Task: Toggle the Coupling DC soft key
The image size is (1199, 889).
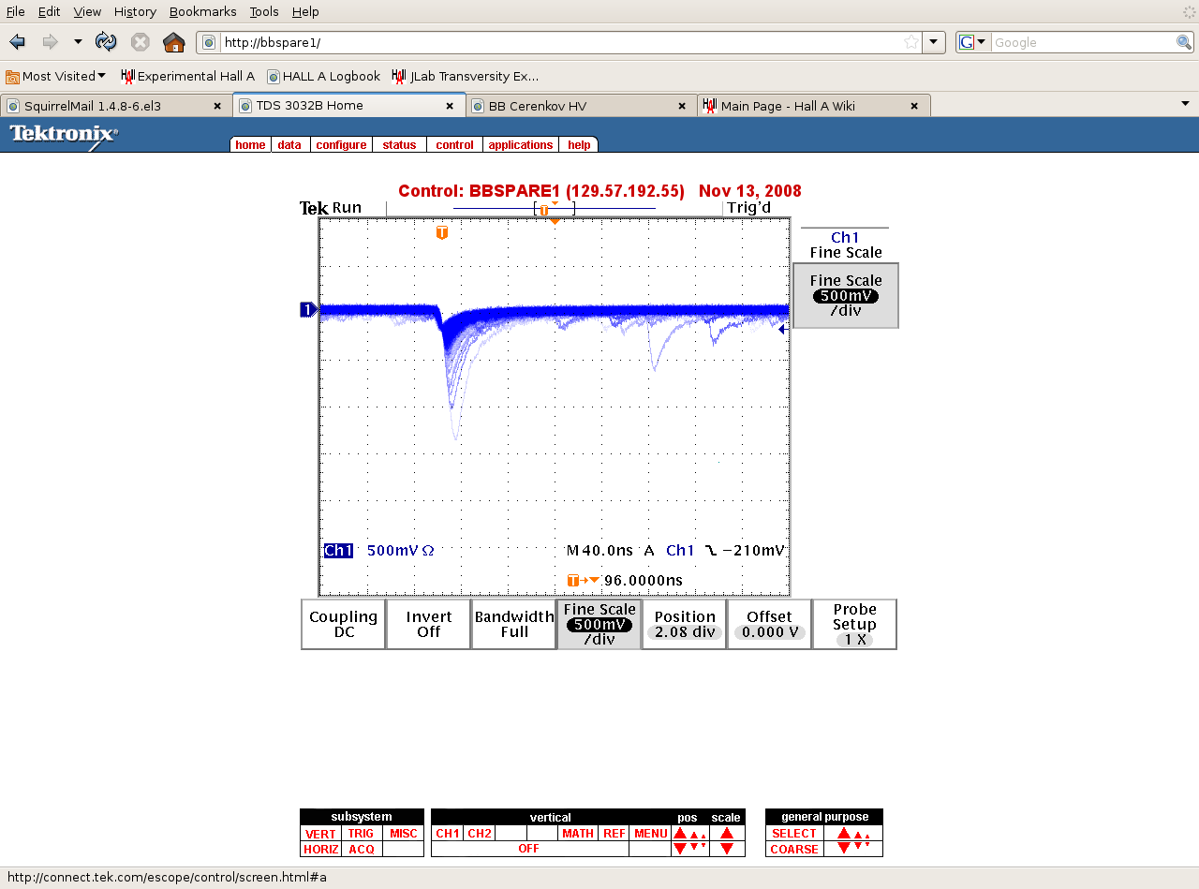Action: (343, 624)
